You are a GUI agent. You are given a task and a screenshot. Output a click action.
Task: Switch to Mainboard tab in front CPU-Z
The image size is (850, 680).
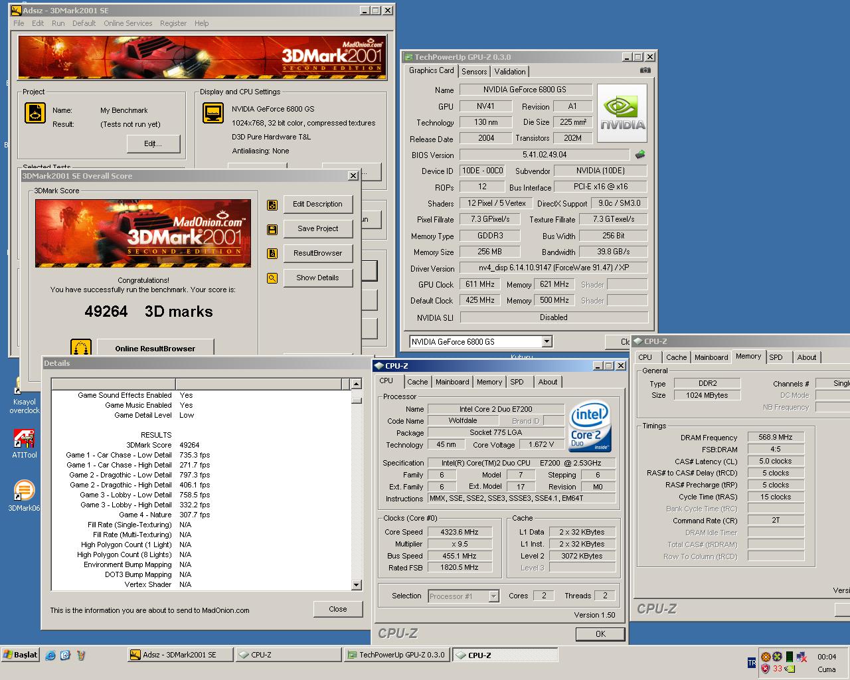[452, 382]
